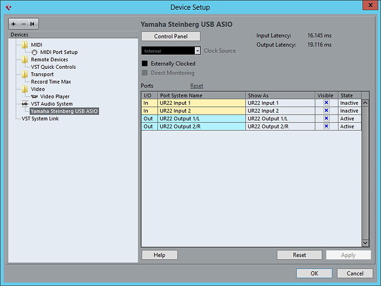Toggle Visible checkbox for UR22 Input 1
Viewport: 381px width, 286px height.
(x=326, y=103)
